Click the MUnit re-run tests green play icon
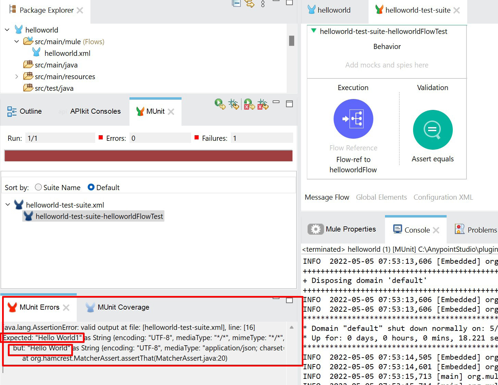498x385 pixels. [x=220, y=104]
